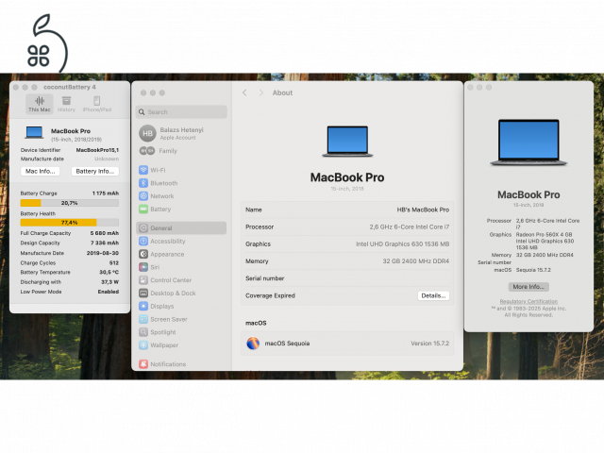Image resolution: width=604 pixels, height=453 pixels.
Task: Click the Serial number row in About pane
Action: click(347, 278)
